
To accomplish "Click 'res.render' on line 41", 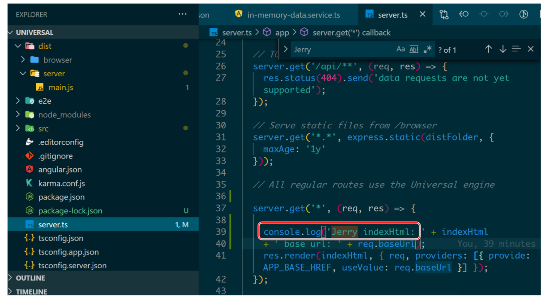I will click(289, 255).
